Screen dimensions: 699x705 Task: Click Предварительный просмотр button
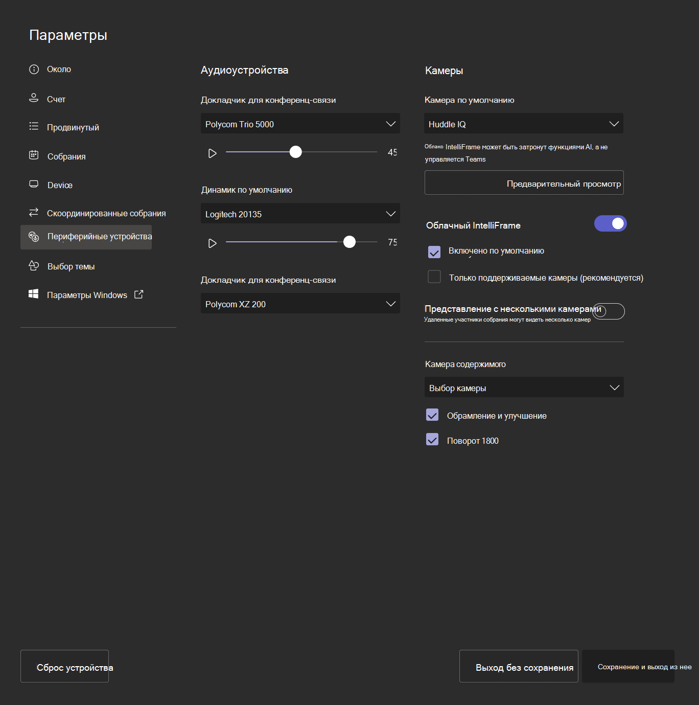[x=524, y=183]
